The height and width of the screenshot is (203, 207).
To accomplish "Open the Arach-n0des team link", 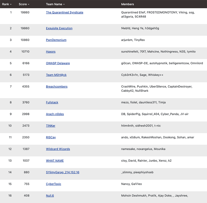I will pos(55,114).
